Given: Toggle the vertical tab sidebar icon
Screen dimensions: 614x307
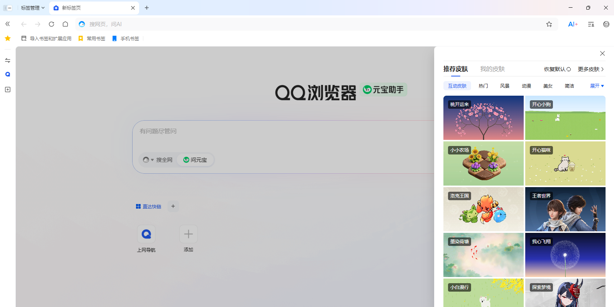Looking at the screenshot, I should (8, 8).
